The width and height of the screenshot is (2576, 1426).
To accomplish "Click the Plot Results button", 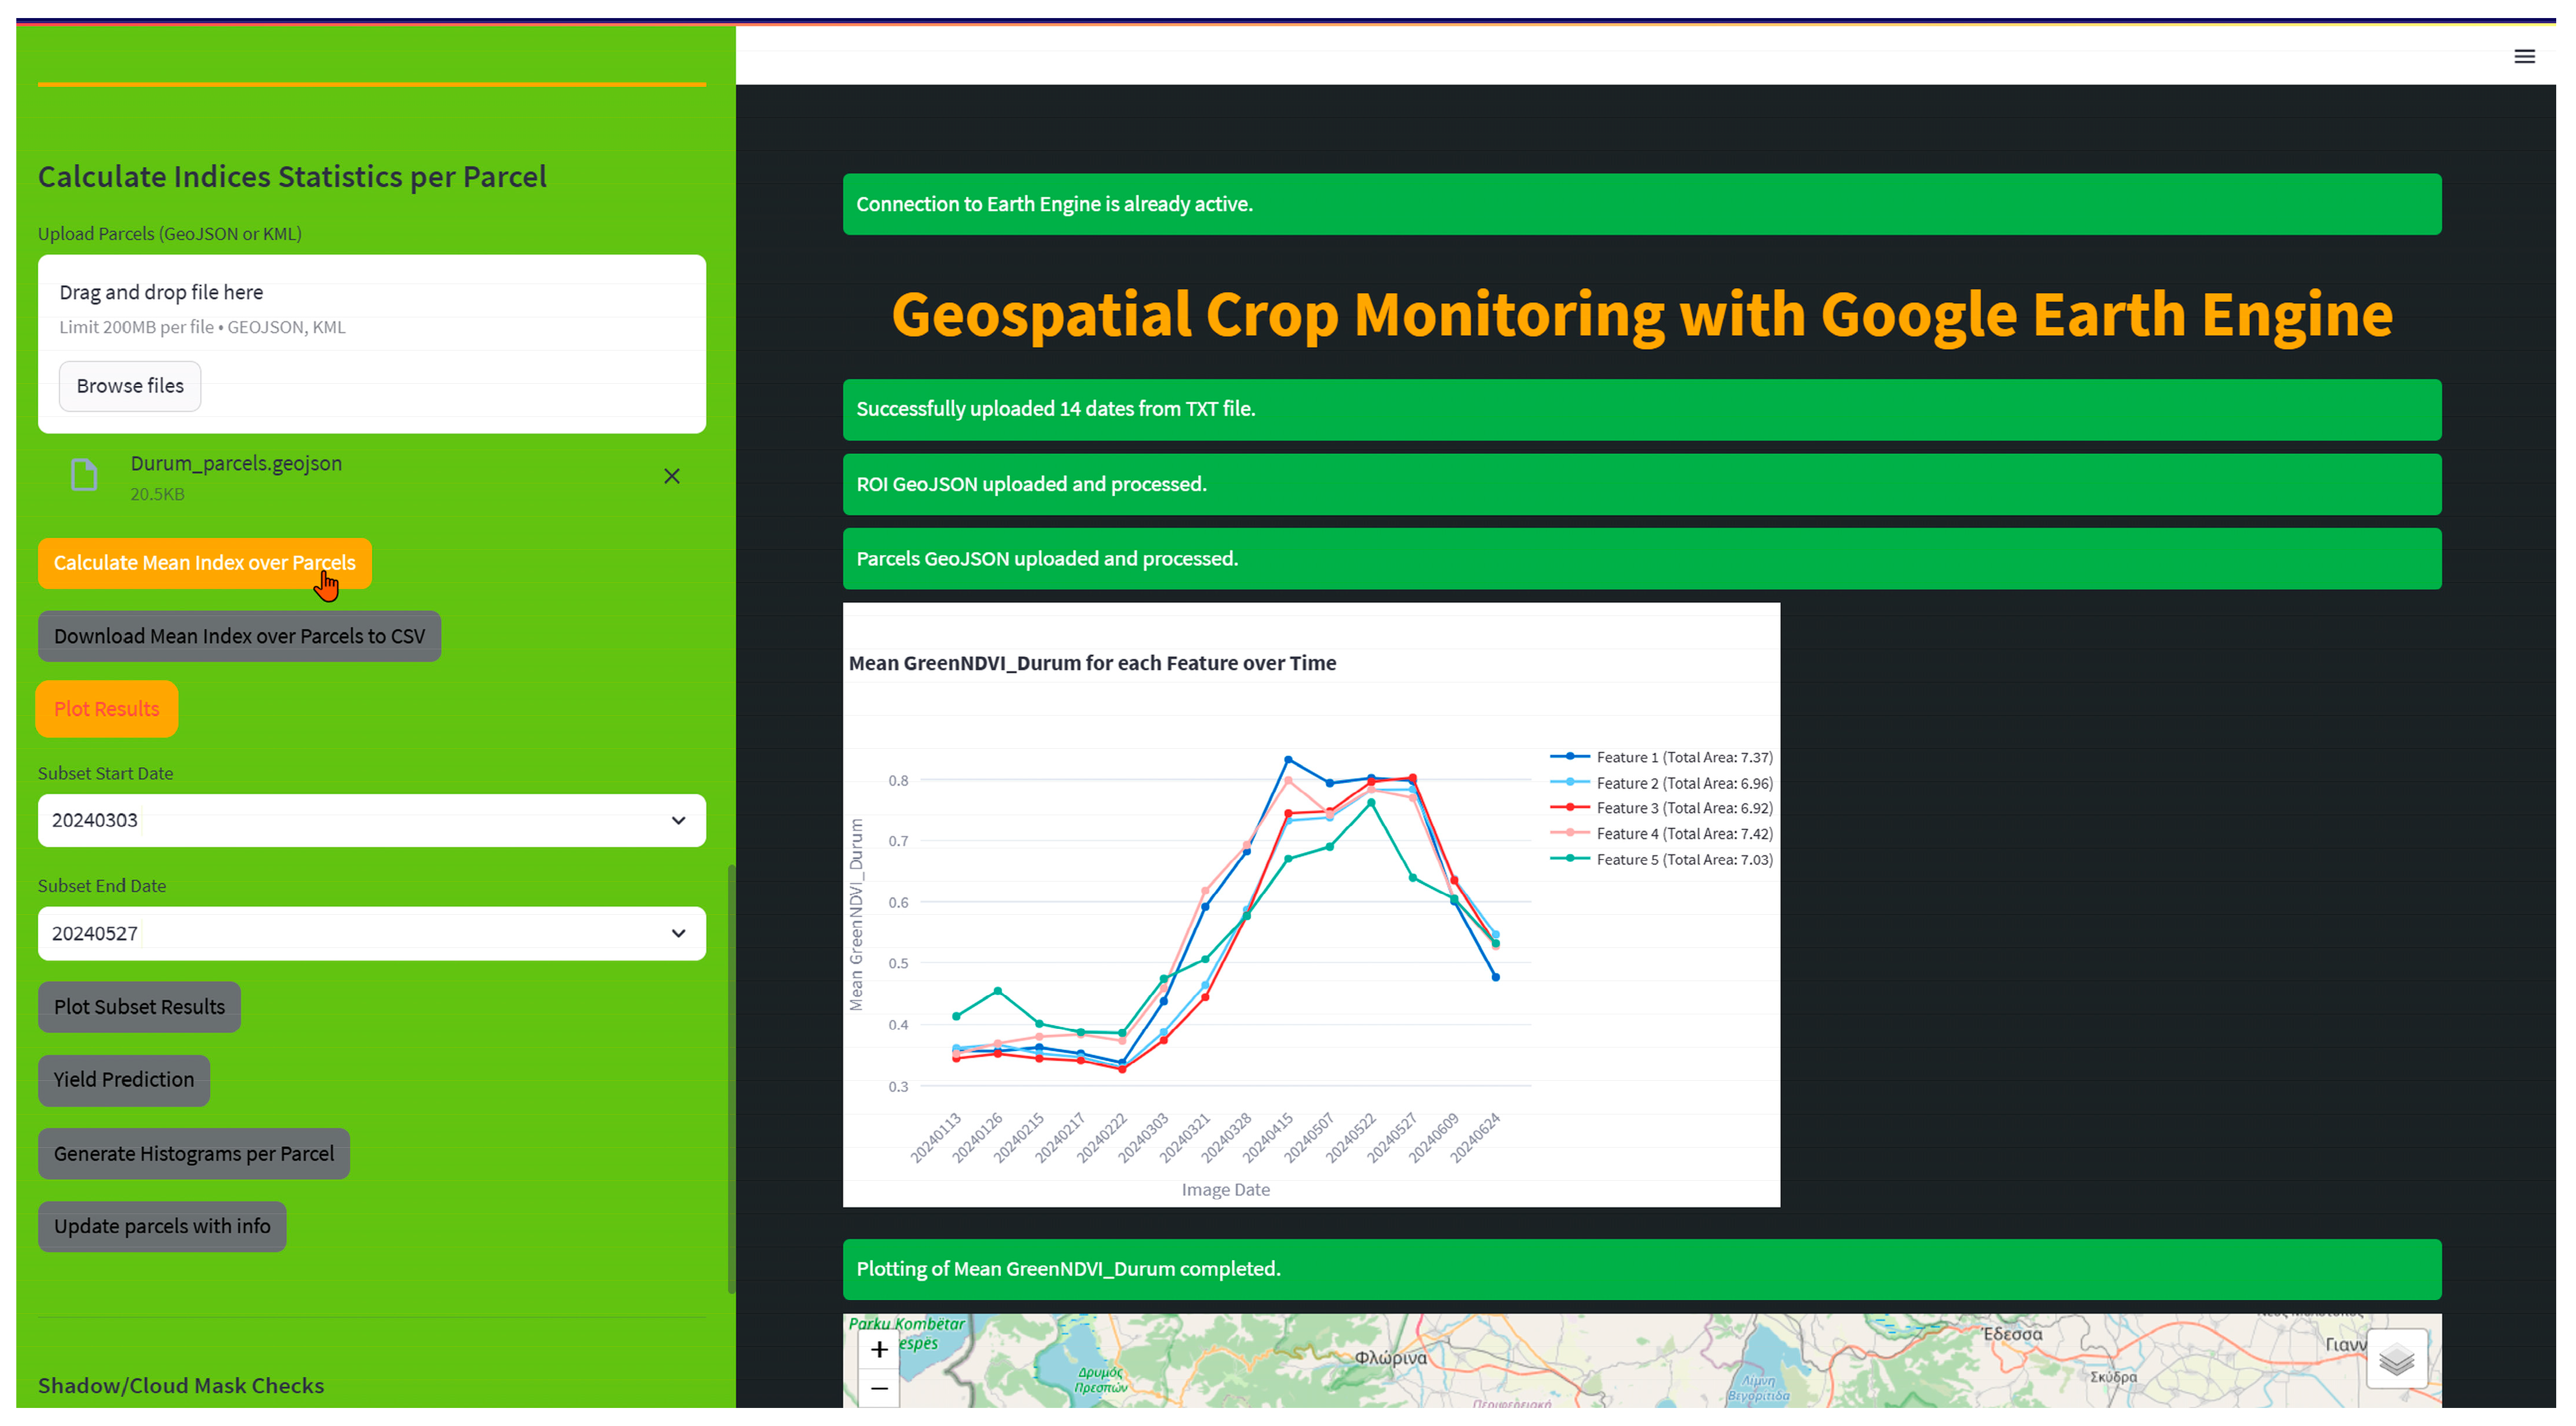I will click(x=107, y=709).
